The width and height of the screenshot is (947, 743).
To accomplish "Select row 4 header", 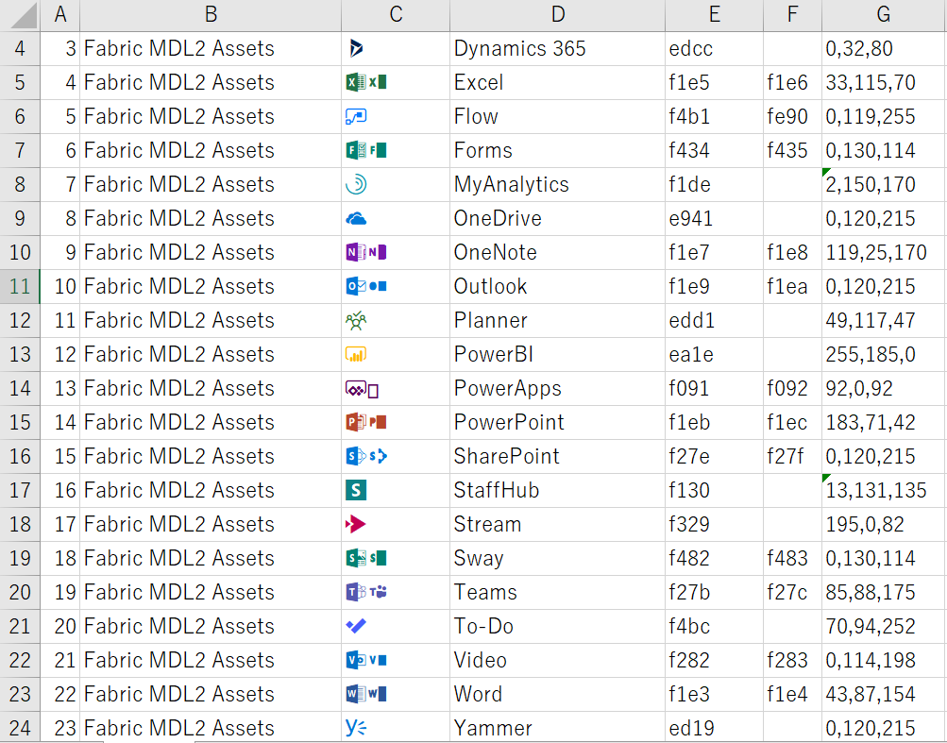I will coord(20,49).
